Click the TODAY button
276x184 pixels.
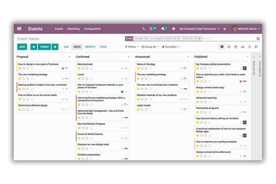point(45,47)
